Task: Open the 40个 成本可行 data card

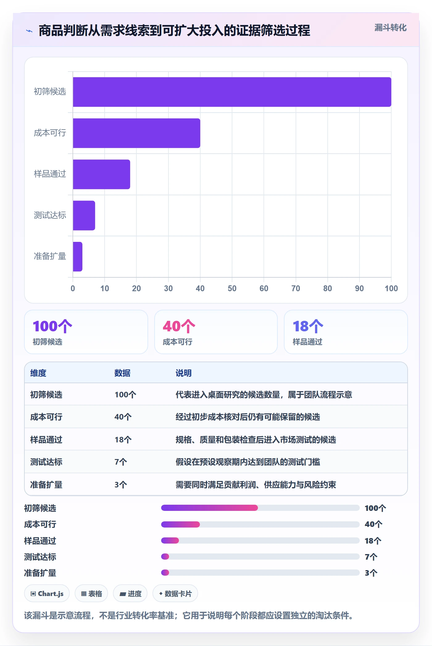Action: [216, 332]
